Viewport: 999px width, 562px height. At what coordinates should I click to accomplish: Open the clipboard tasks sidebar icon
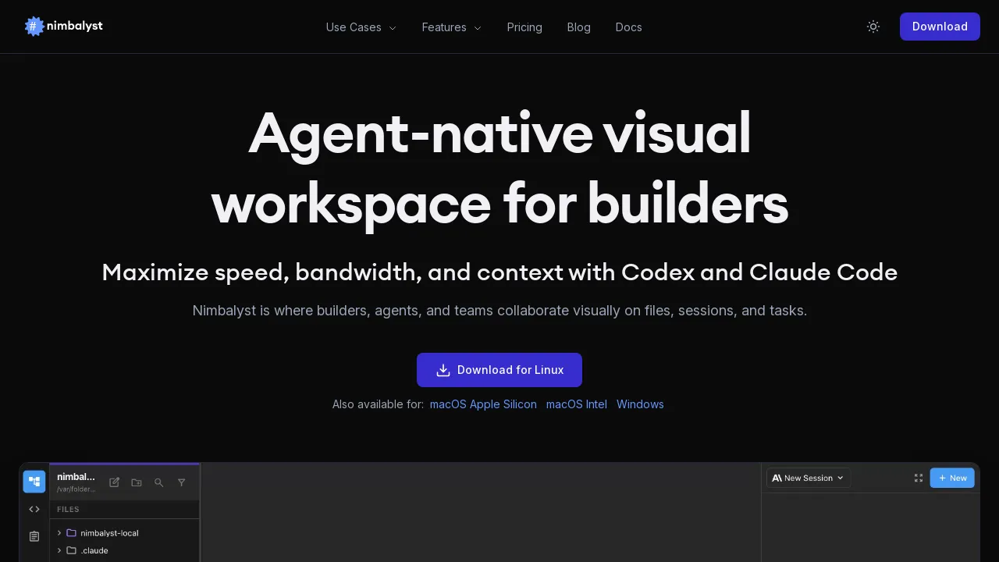coord(34,536)
